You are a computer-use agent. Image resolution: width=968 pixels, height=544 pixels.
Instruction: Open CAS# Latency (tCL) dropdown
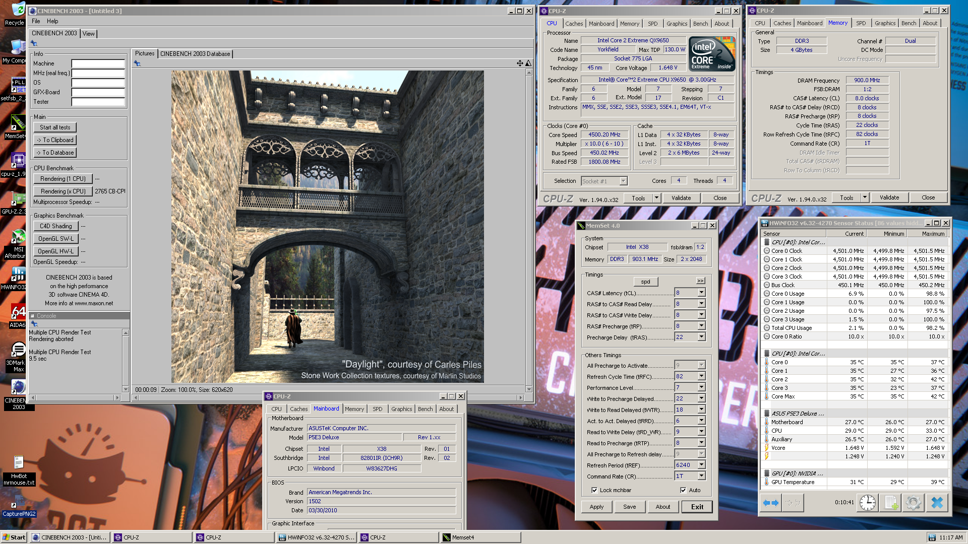pos(701,293)
